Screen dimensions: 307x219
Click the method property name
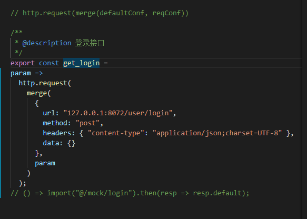[55, 123]
